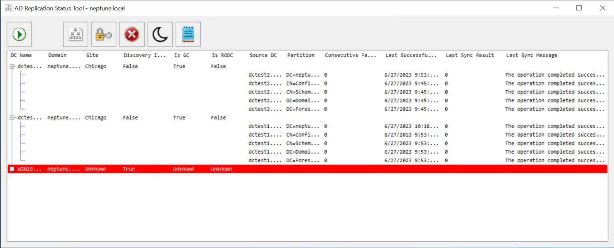Viewport: 614px width, 248px height.
Task: Click the Last Sync Message column header
Action: pos(532,55)
